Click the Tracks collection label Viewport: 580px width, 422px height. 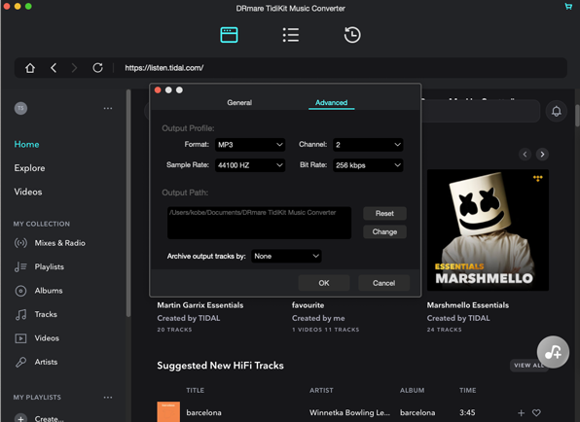pos(46,314)
